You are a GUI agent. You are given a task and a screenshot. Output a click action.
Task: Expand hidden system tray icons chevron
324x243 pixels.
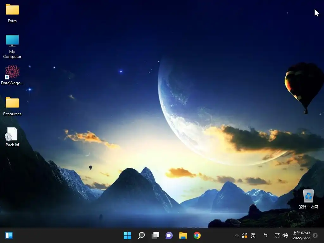(x=237, y=235)
